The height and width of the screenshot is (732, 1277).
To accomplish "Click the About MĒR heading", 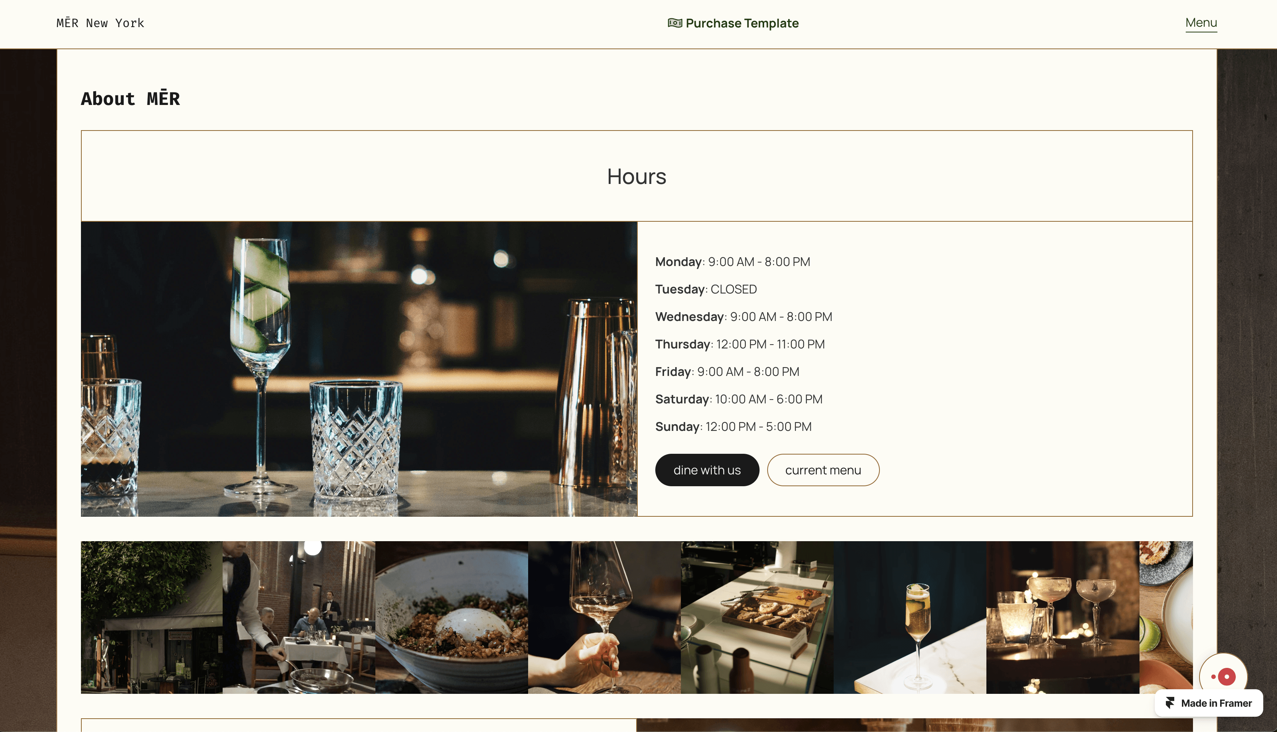I will coord(130,98).
